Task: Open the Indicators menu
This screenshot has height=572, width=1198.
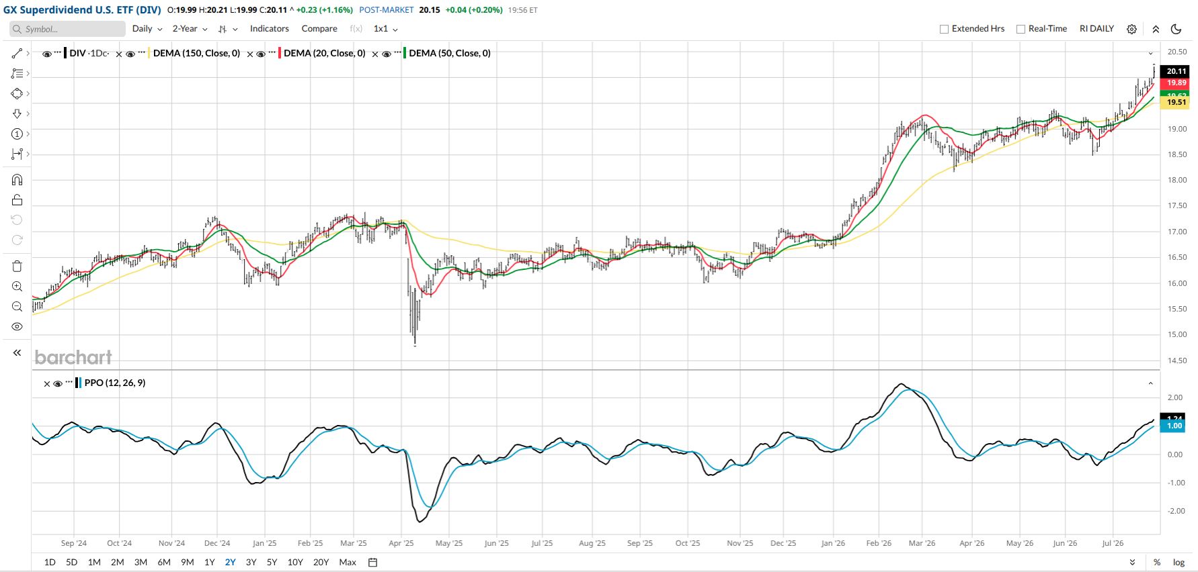Action: click(x=270, y=29)
